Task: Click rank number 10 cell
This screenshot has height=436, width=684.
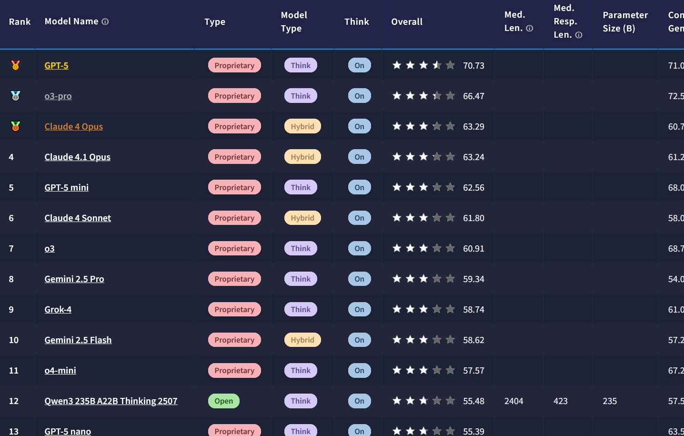Action: 14,340
